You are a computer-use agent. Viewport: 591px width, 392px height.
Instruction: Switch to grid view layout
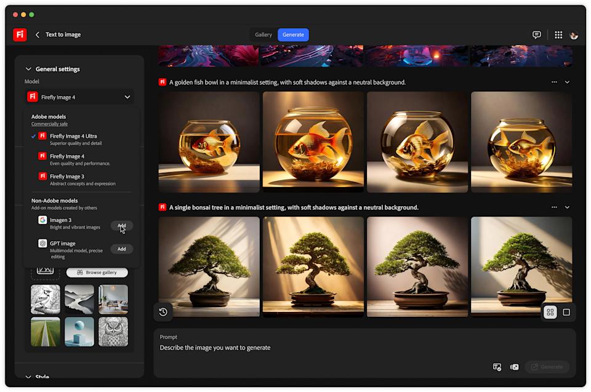550,312
